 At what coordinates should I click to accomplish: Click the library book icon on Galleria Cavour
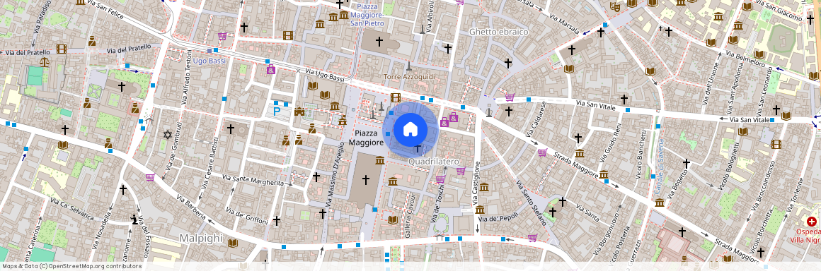tap(394, 219)
